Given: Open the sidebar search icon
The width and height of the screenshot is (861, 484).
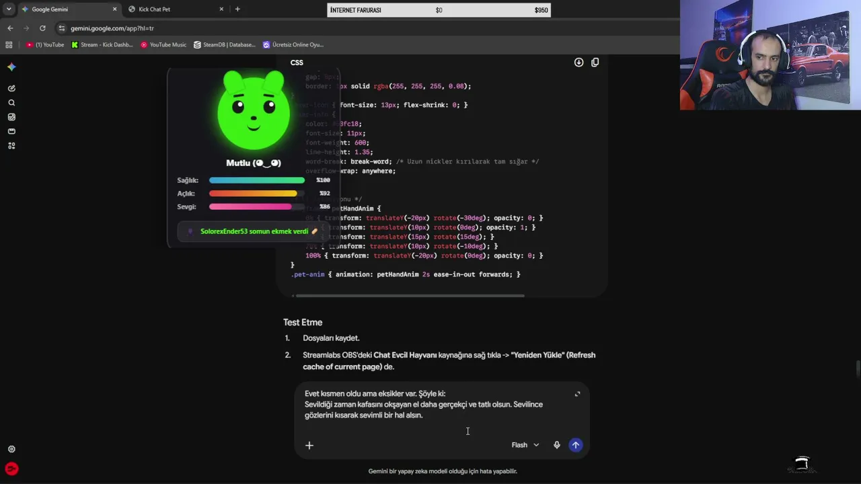Looking at the screenshot, I should [11, 103].
